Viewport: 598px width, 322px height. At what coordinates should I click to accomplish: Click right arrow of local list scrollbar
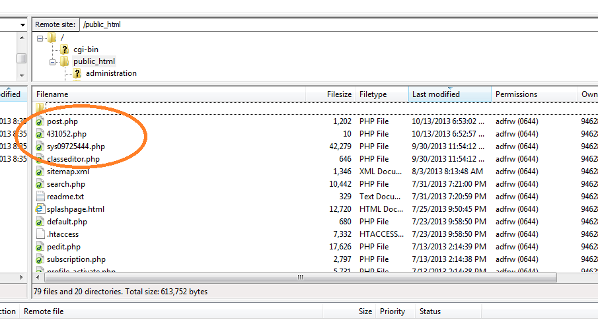click(x=21, y=278)
